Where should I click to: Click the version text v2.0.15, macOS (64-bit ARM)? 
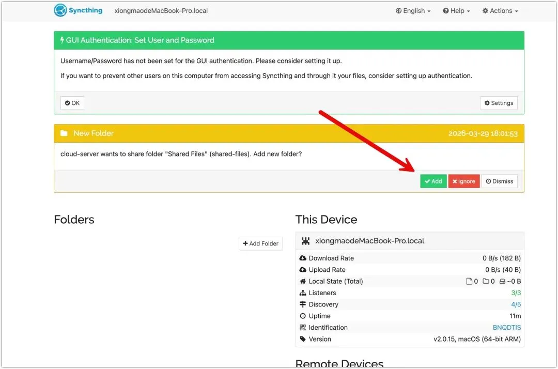coord(477,339)
